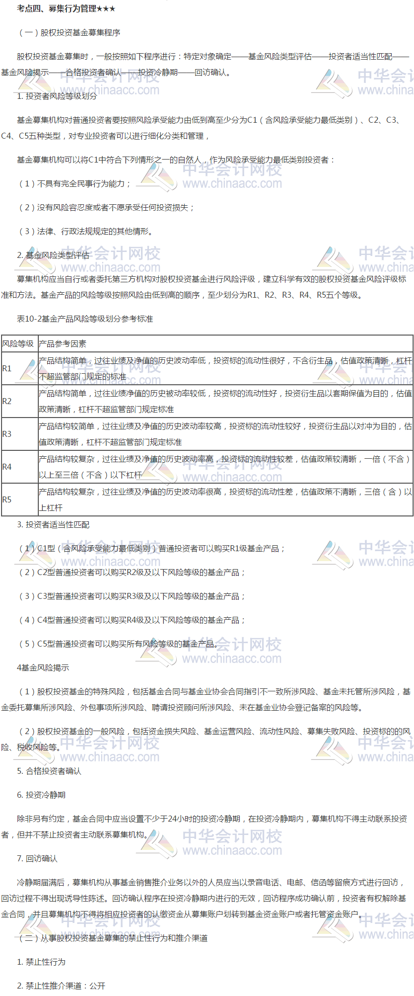Image resolution: width=414 pixels, height=996 pixels.
Task: Click the R2 description cell mentioning '套期保值为目的'
Action: pos(225,401)
